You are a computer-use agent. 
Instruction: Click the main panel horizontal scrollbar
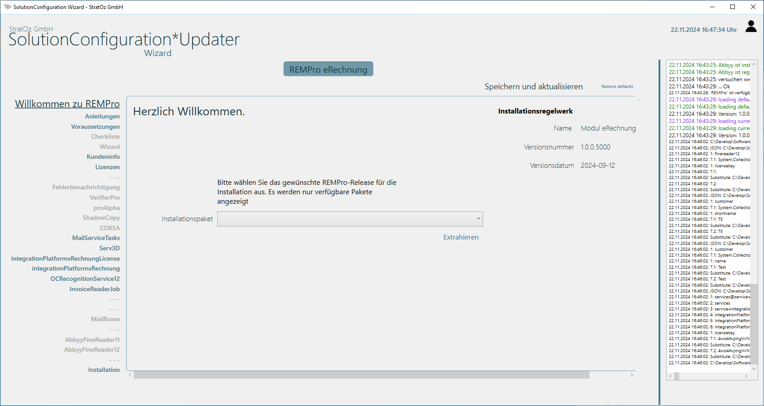(x=361, y=375)
